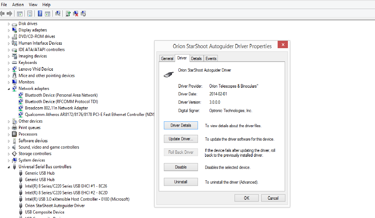Close the Orion StarShoot Properties dialog
375x218 pixels.
pyautogui.click(x=283, y=44)
